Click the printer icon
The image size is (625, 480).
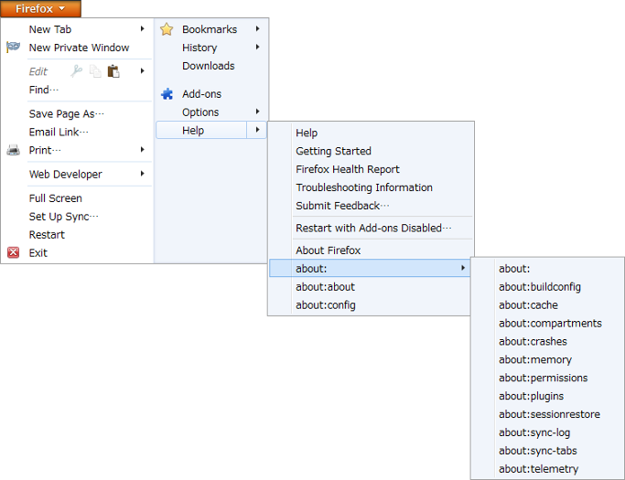click(x=13, y=150)
